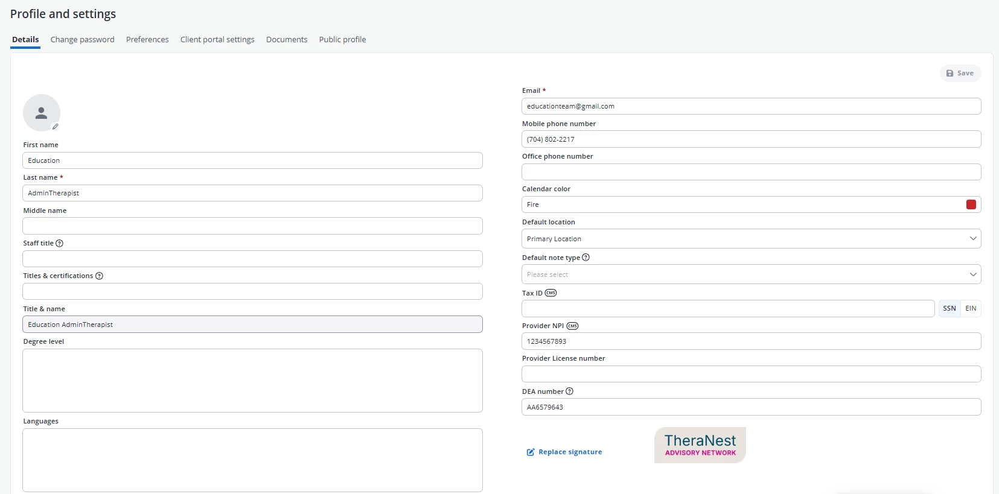
Task: Click the First name field
Action: [252, 160]
